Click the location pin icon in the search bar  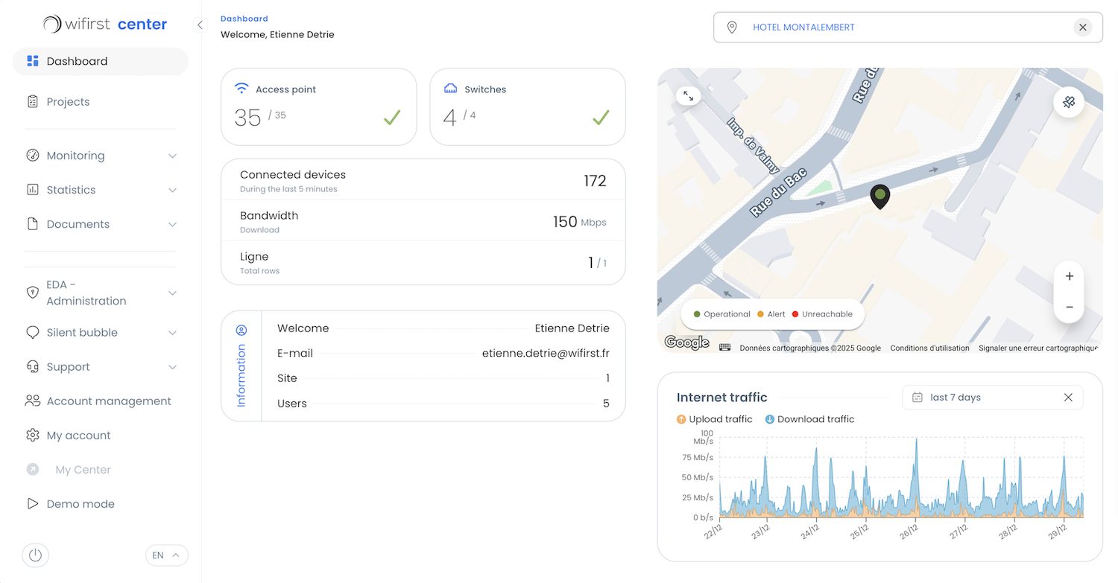(732, 27)
